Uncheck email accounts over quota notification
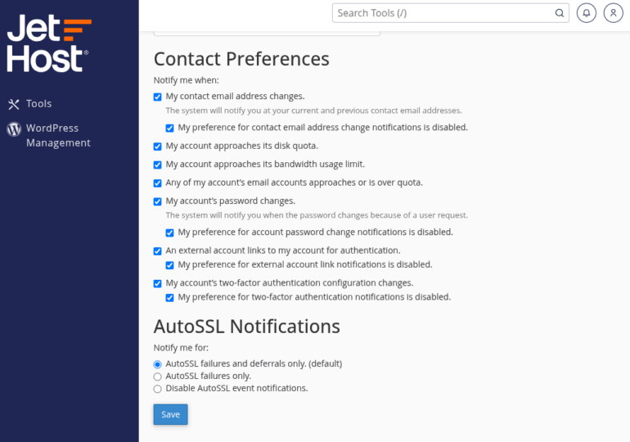Viewport: 630px width, 442px height. (158, 183)
